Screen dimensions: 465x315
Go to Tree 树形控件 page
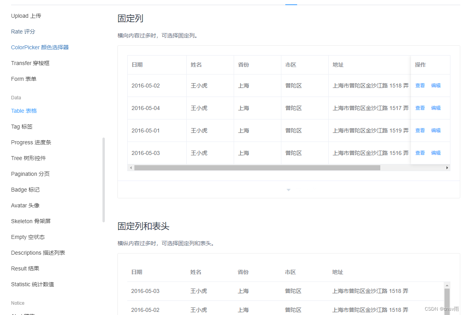tap(28, 158)
